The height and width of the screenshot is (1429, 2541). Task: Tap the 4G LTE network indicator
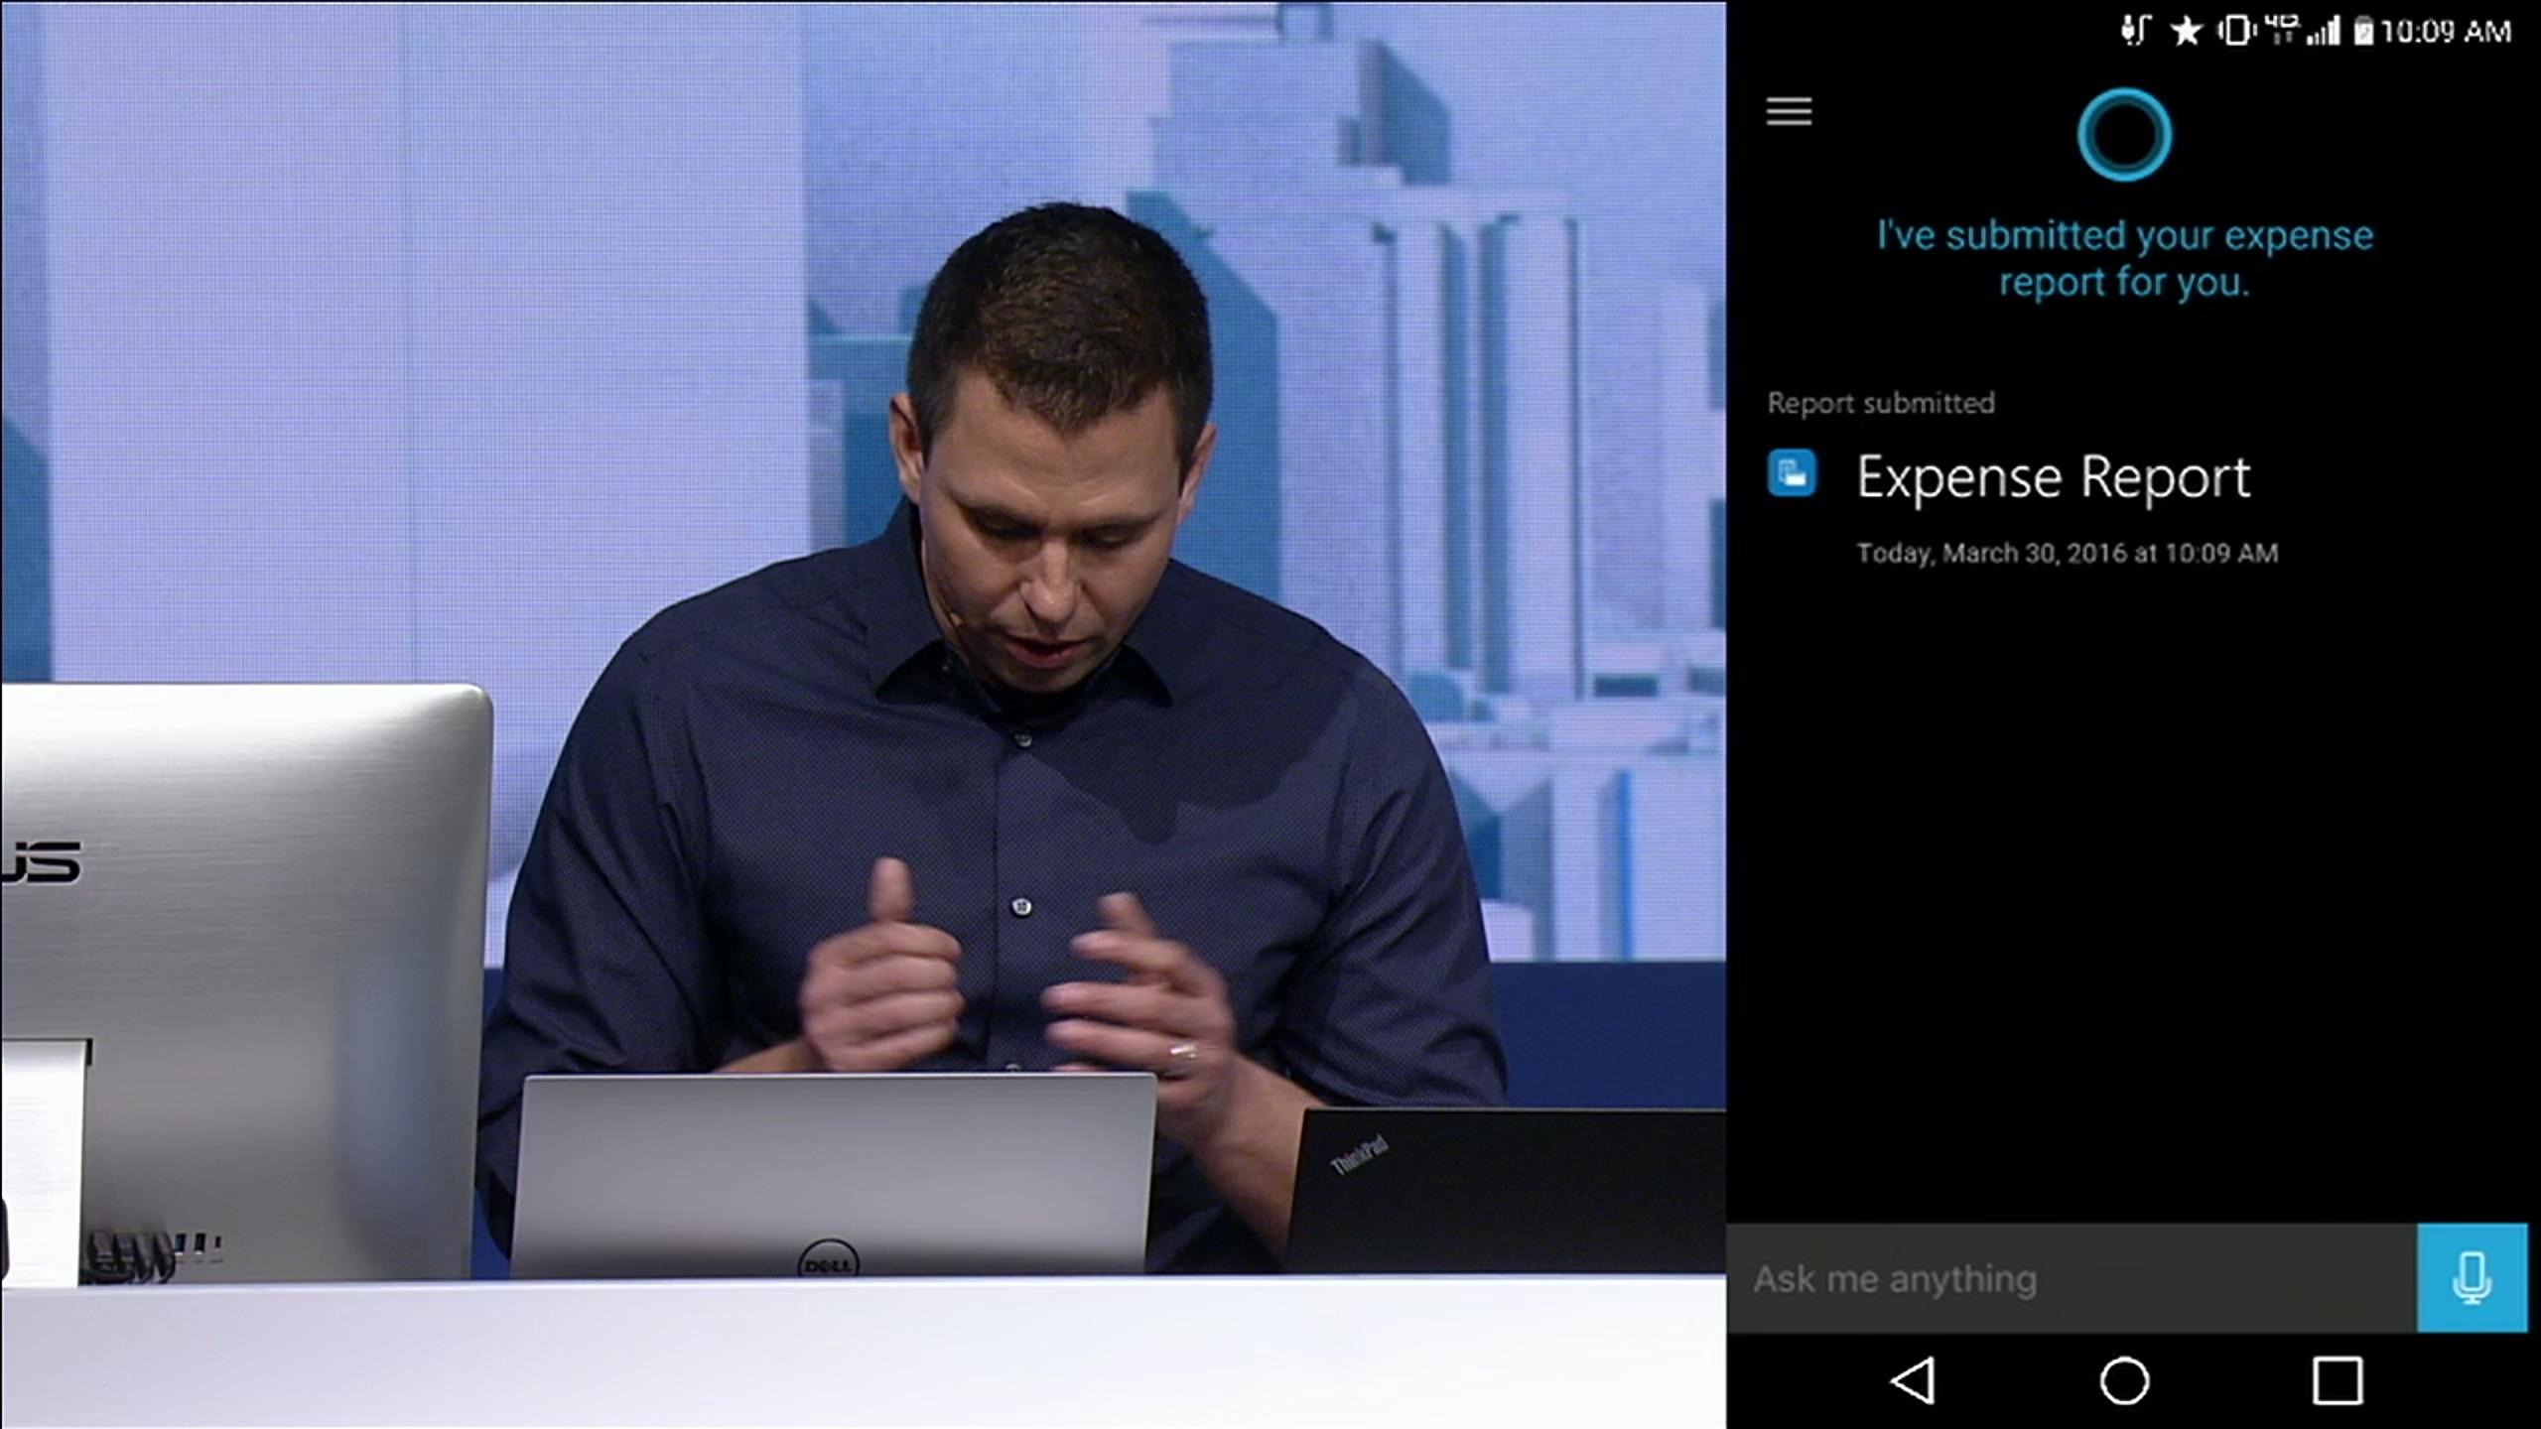pos(2282,30)
